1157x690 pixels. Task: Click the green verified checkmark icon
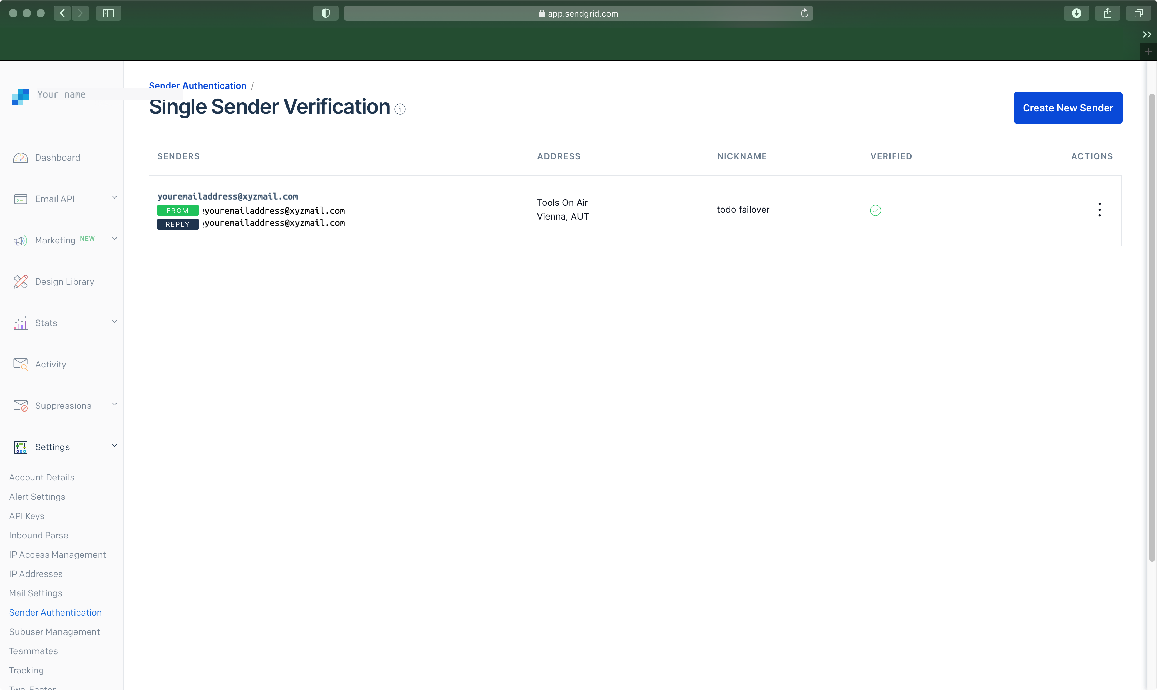coord(875,211)
